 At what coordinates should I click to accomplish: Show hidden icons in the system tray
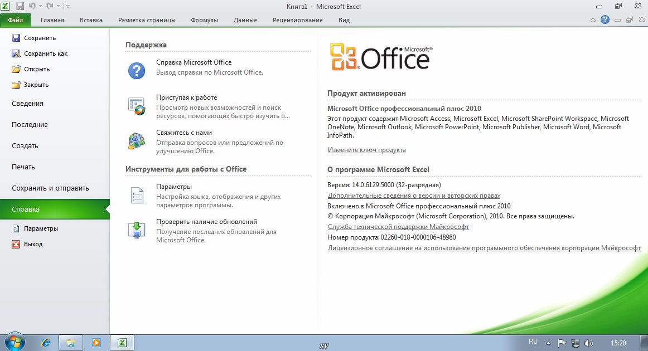pos(548,343)
